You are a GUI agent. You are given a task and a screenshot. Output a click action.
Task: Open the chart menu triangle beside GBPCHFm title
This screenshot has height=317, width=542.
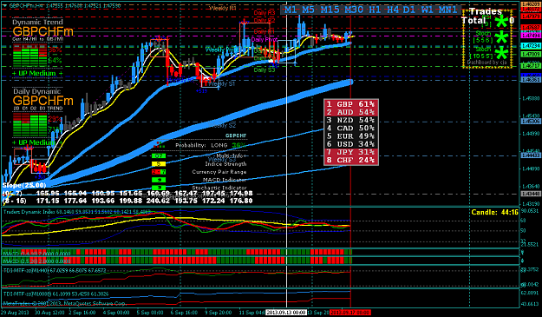point(5,5)
